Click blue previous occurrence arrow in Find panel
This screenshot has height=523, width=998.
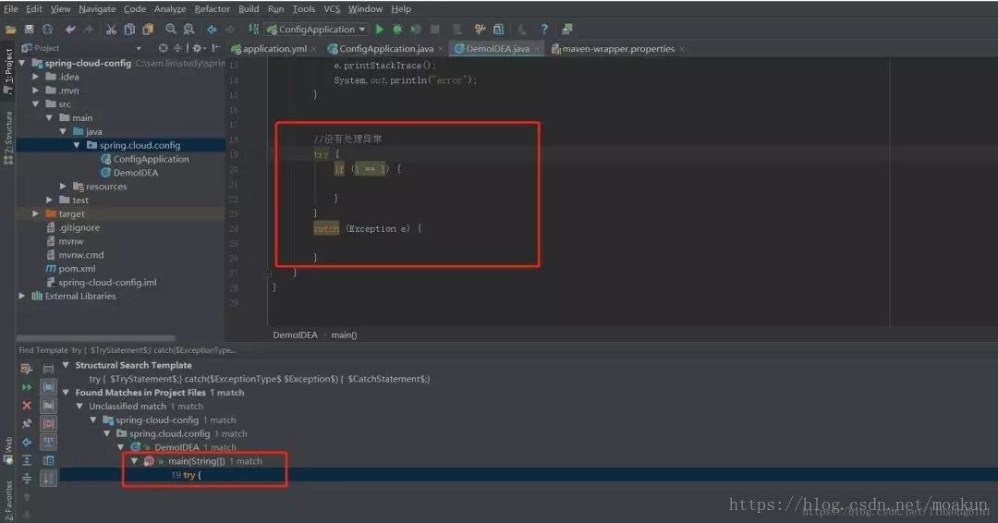point(27,442)
